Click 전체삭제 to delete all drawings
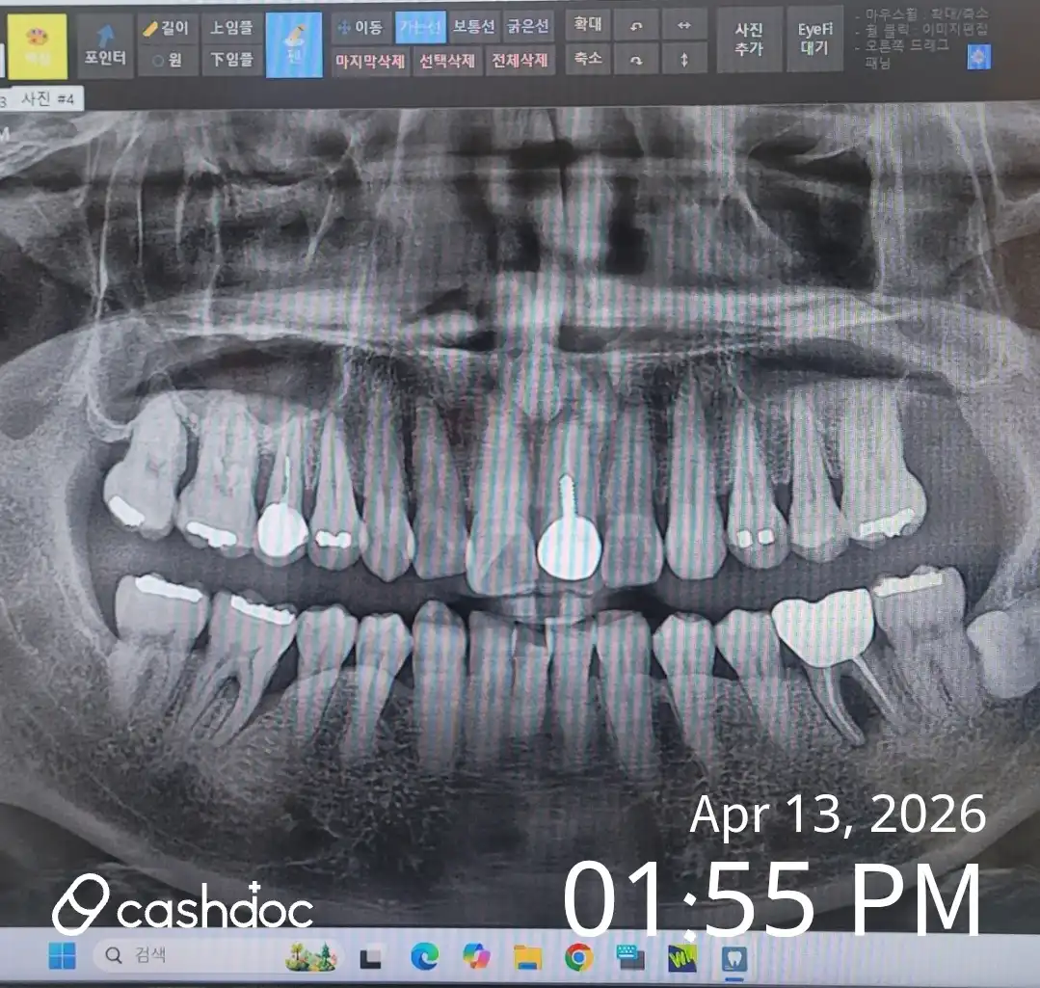The image size is (1040, 988). (520, 62)
